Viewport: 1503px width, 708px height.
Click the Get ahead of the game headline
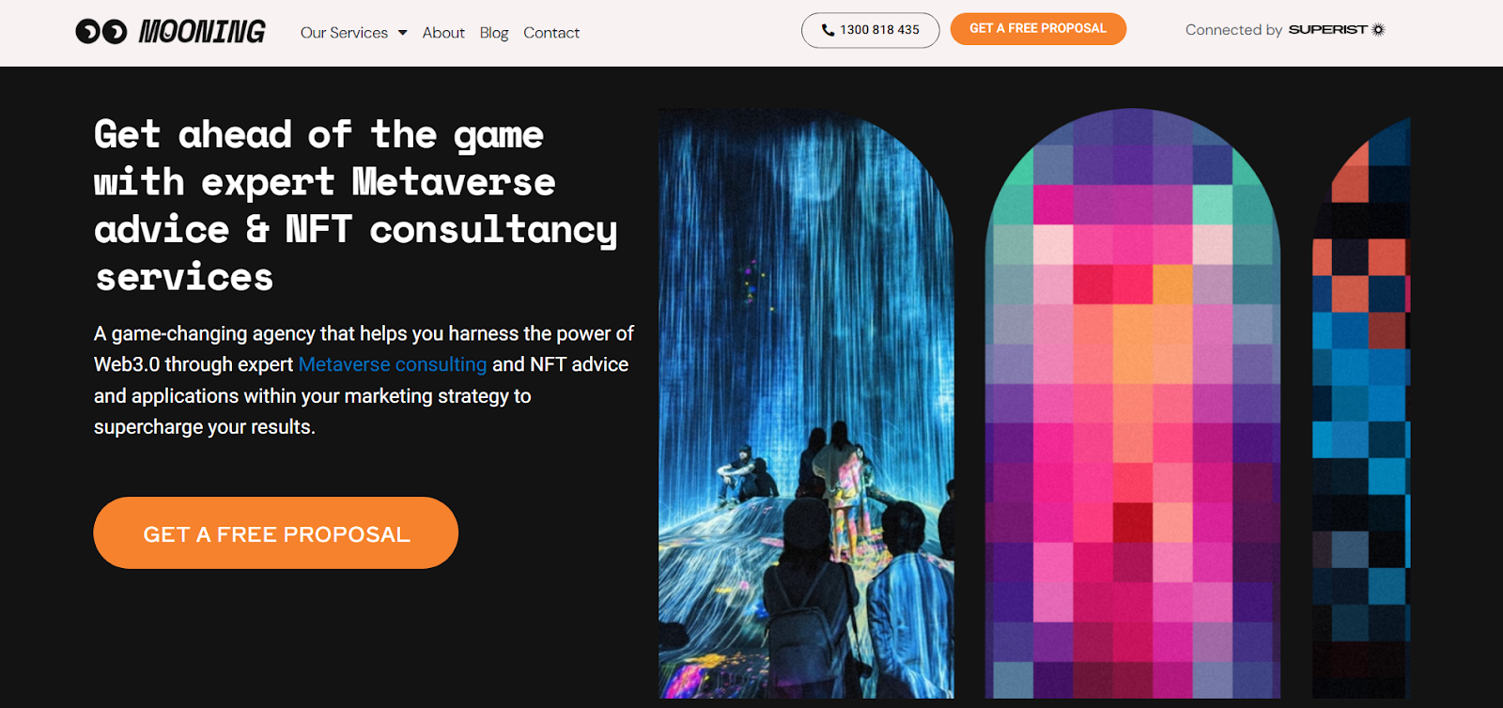(356, 206)
